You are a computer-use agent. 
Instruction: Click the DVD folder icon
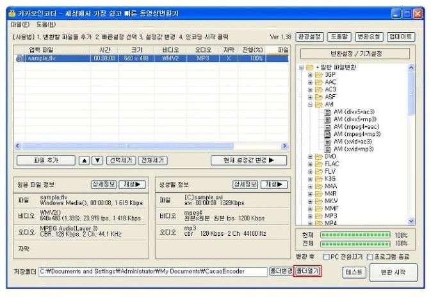coord(318,156)
